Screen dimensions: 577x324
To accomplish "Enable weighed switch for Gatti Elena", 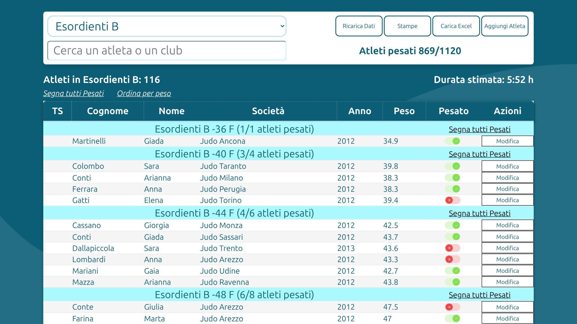I will click(453, 200).
